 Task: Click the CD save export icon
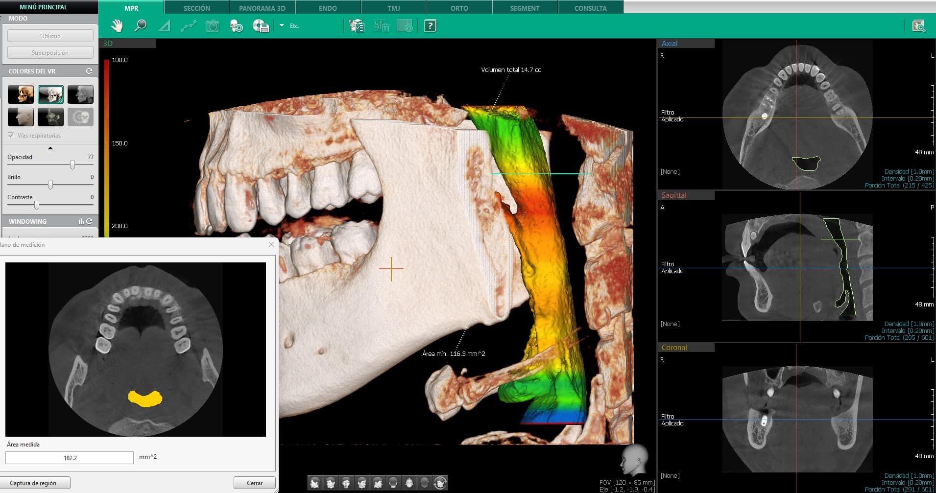click(x=260, y=26)
